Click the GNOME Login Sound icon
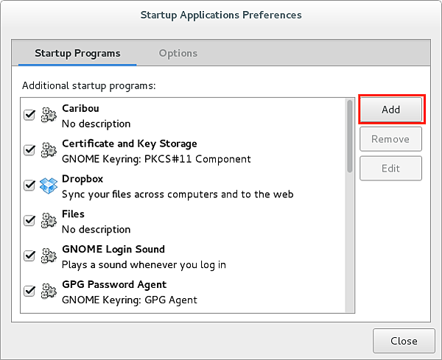Image resolution: width=442 pixels, height=360 pixels. pos(49,256)
